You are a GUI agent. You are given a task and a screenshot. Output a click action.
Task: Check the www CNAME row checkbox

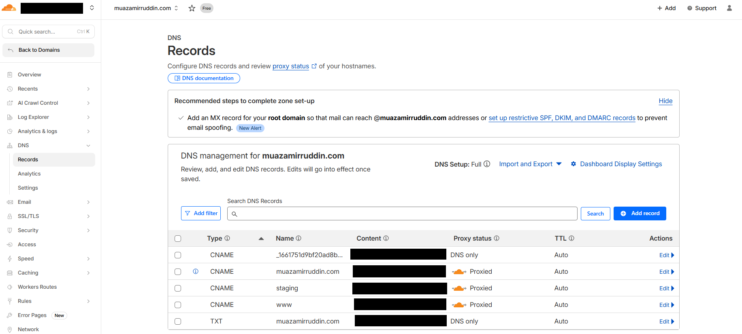click(x=178, y=305)
